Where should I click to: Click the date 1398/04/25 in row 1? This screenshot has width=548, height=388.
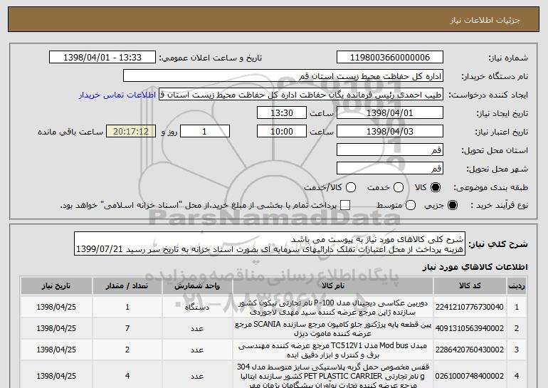[56, 308]
